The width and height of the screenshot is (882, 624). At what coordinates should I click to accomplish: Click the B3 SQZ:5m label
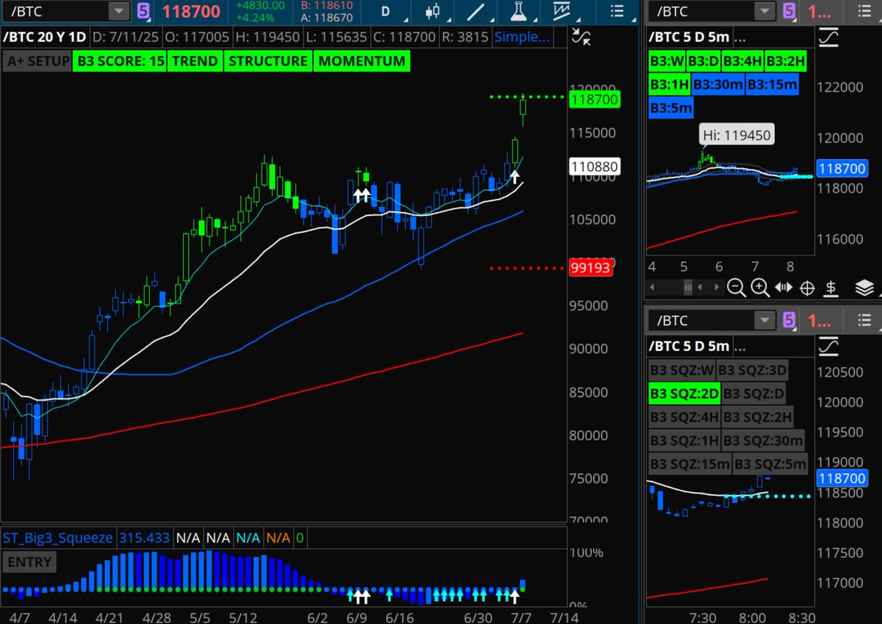pyautogui.click(x=770, y=464)
